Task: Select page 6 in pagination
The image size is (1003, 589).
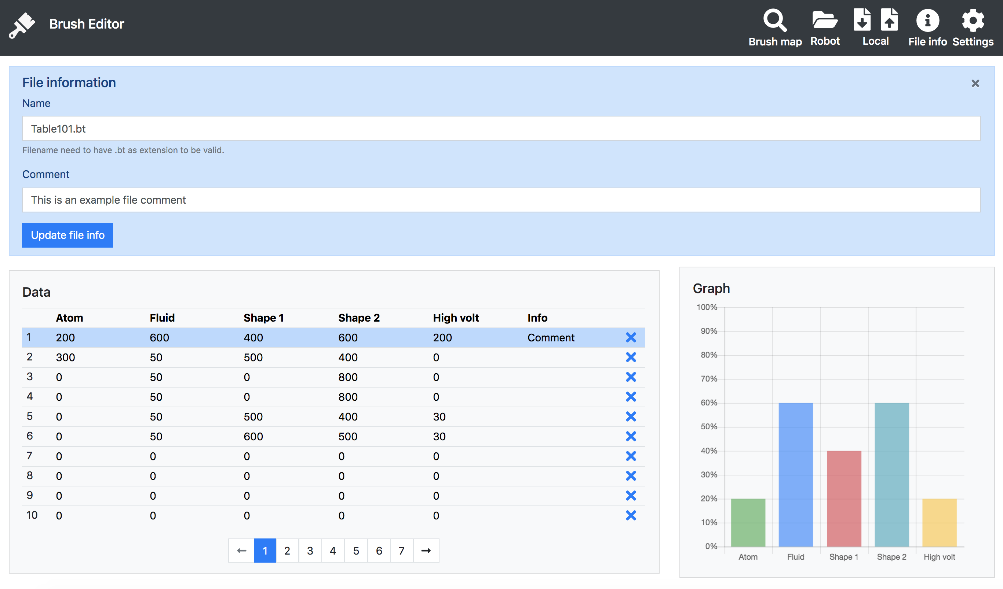Action: [379, 551]
